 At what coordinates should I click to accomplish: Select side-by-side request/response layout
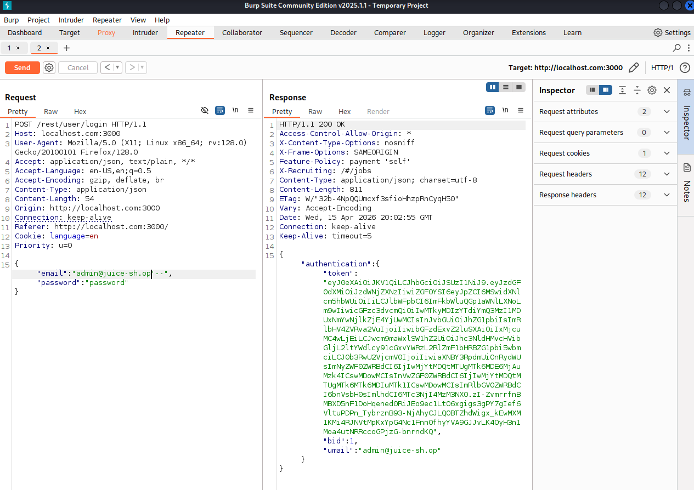click(x=493, y=87)
